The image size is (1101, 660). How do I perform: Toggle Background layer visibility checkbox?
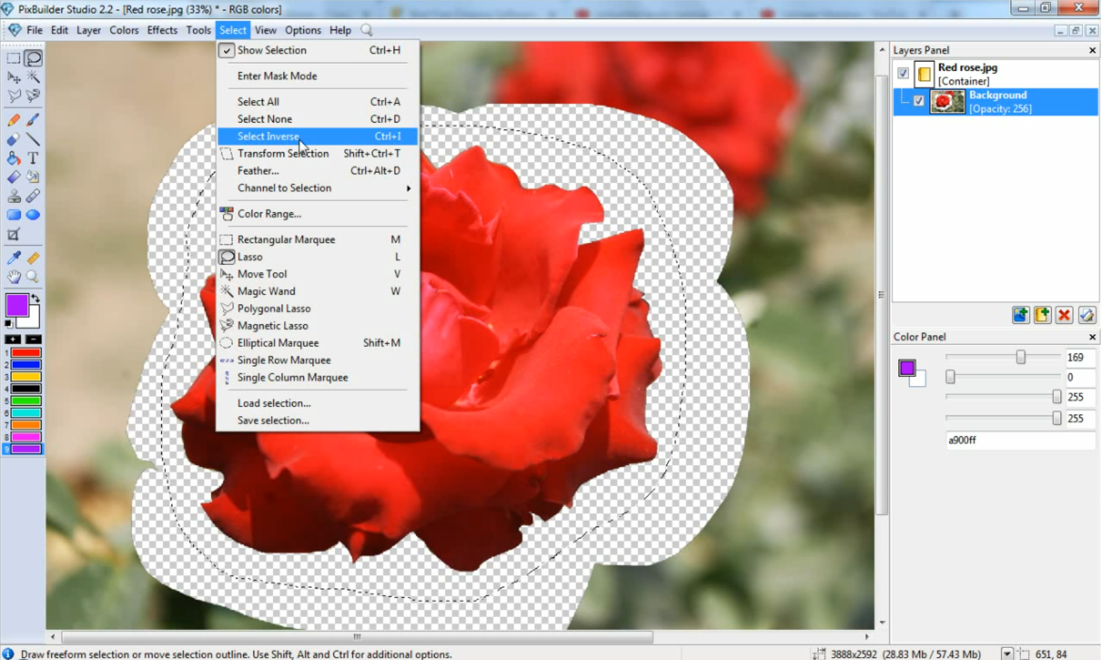click(919, 101)
